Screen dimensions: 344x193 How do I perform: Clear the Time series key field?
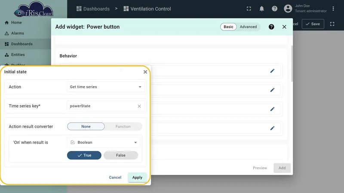pyautogui.click(x=139, y=106)
